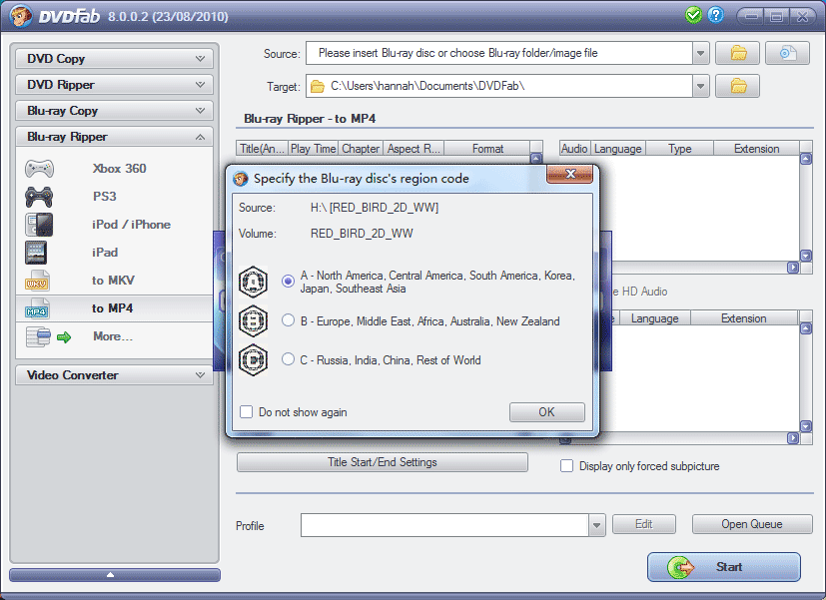Expand the DVD Ripper section
Image resolution: width=826 pixels, height=600 pixels.
click(114, 84)
